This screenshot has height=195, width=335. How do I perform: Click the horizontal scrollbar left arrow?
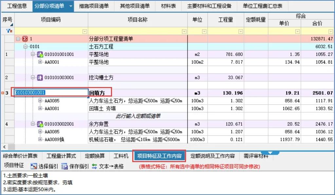4,147
